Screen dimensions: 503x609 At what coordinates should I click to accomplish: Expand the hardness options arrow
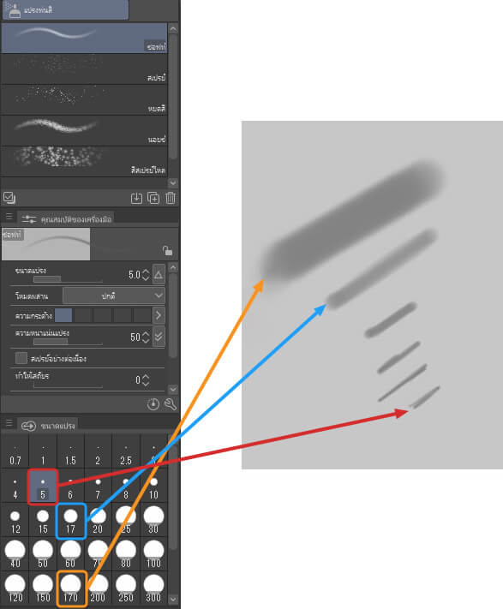pos(159,315)
